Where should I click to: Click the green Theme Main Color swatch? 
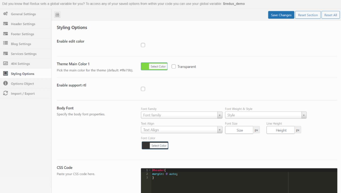point(145,66)
